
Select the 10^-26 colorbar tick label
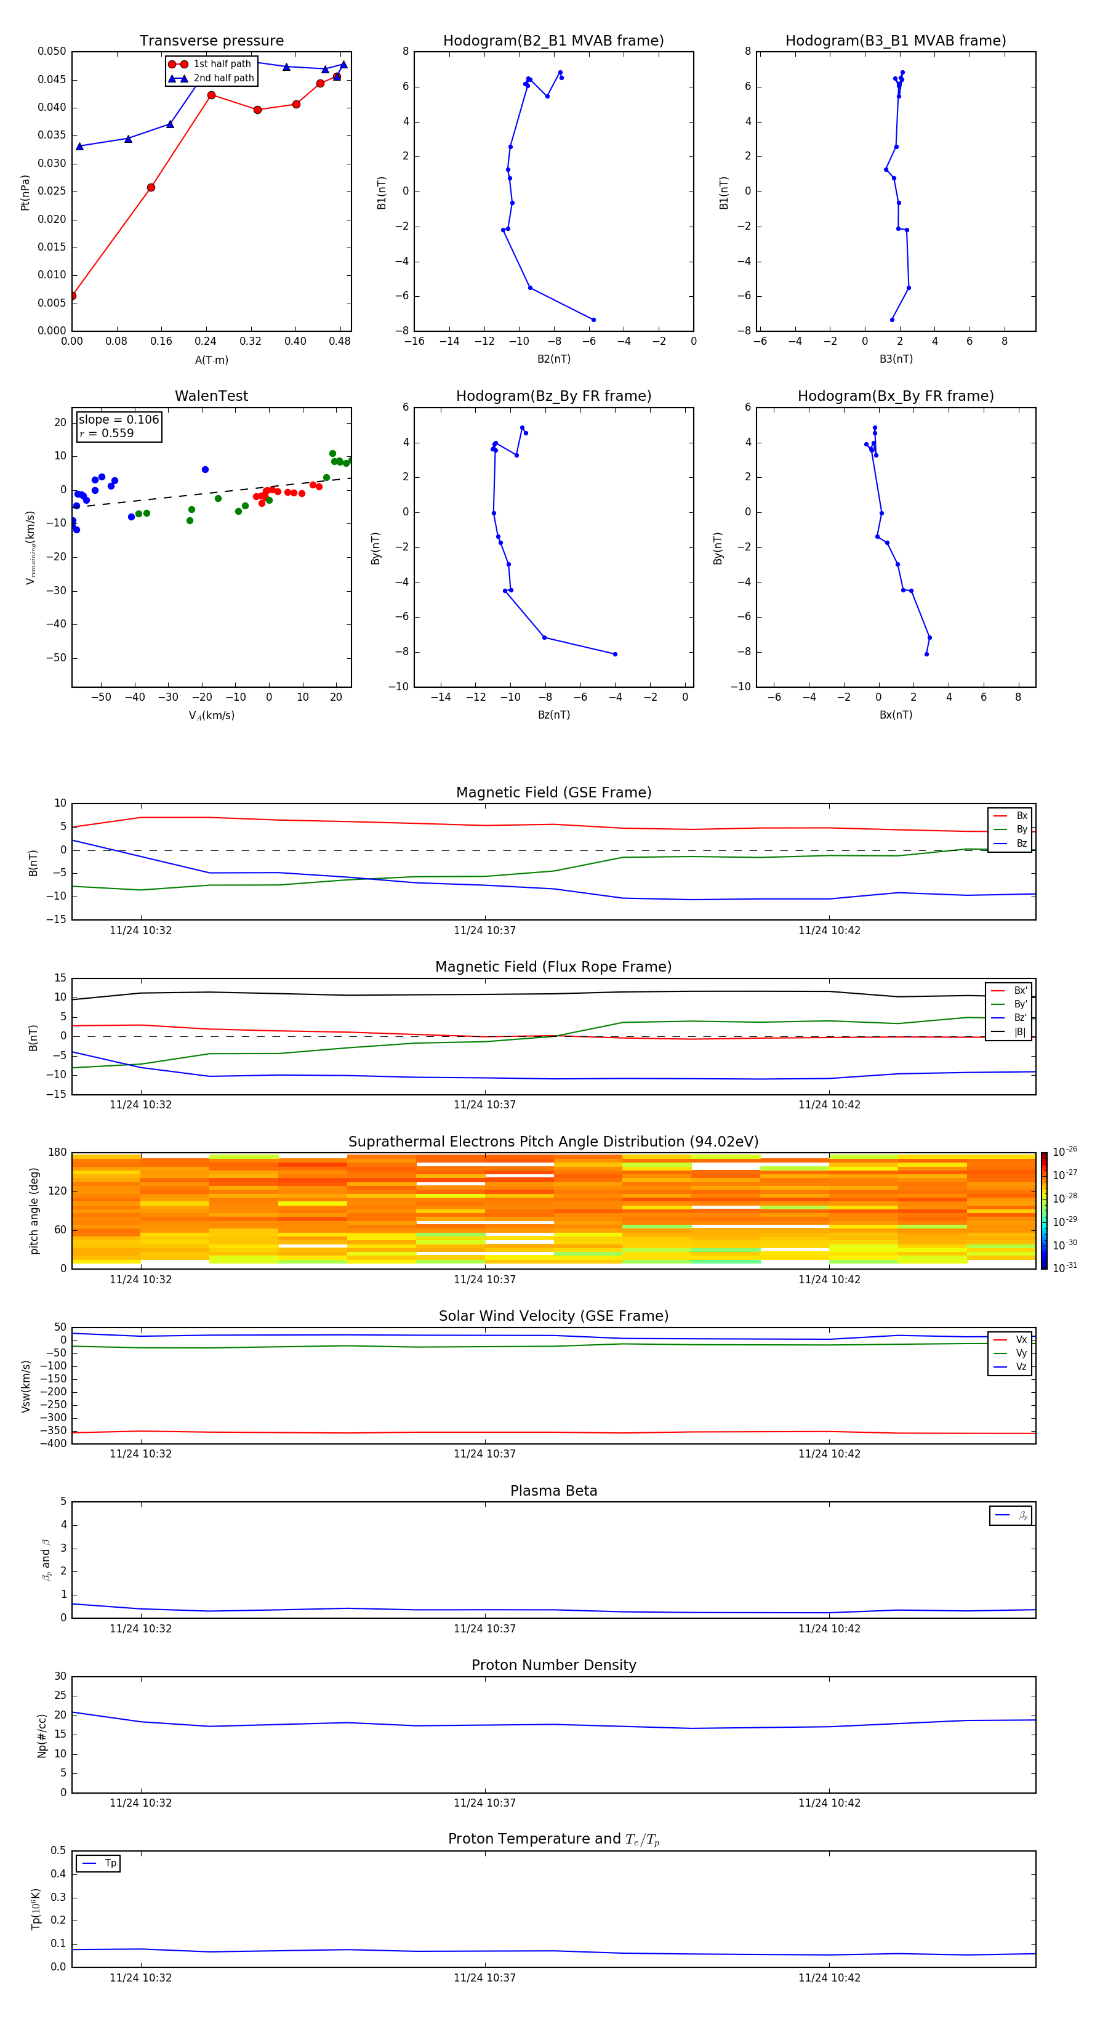(1065, 1151)
